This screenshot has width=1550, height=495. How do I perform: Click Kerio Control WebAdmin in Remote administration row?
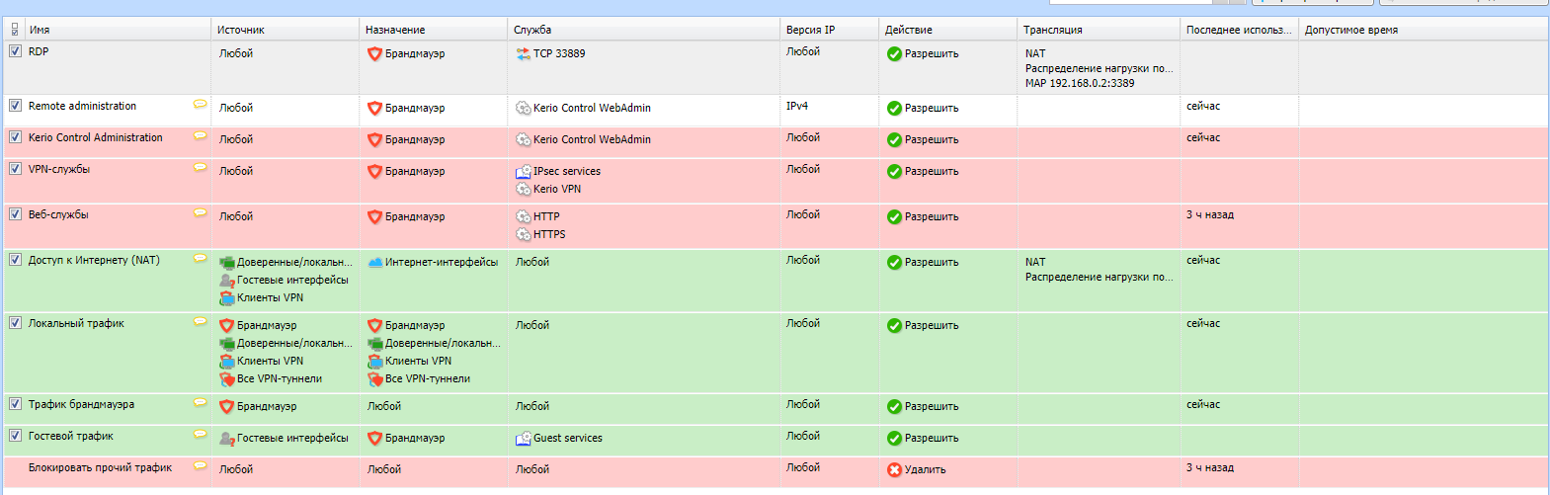coord(592,108)
